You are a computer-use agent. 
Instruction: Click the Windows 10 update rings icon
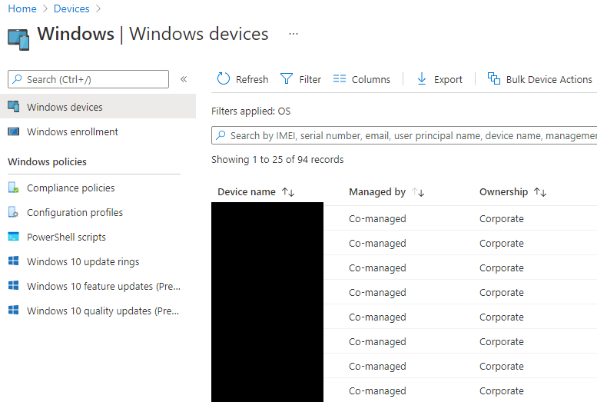pyautogui.click(x=13, y=261)
